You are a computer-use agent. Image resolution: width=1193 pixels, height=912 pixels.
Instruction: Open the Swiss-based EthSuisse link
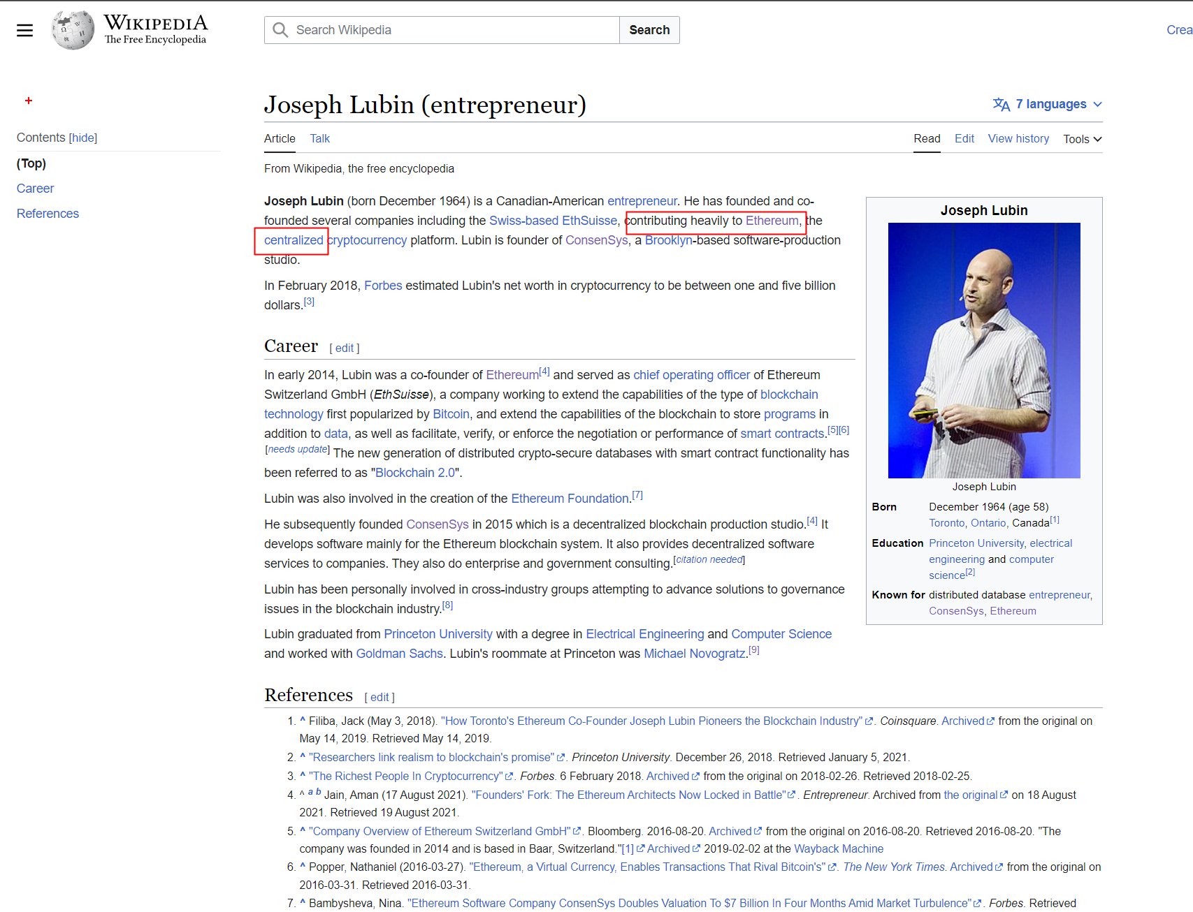pyautogui.click(x=553, y=221)
